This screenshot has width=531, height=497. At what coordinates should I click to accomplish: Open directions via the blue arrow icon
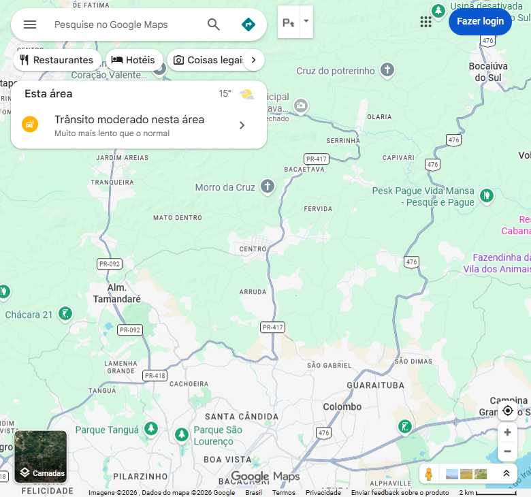[x=248, y=25]
